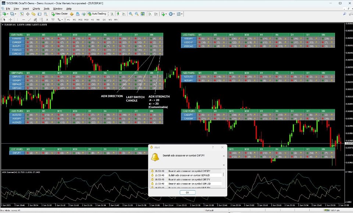Select the Trendline drawing tool

coord(29,20)
